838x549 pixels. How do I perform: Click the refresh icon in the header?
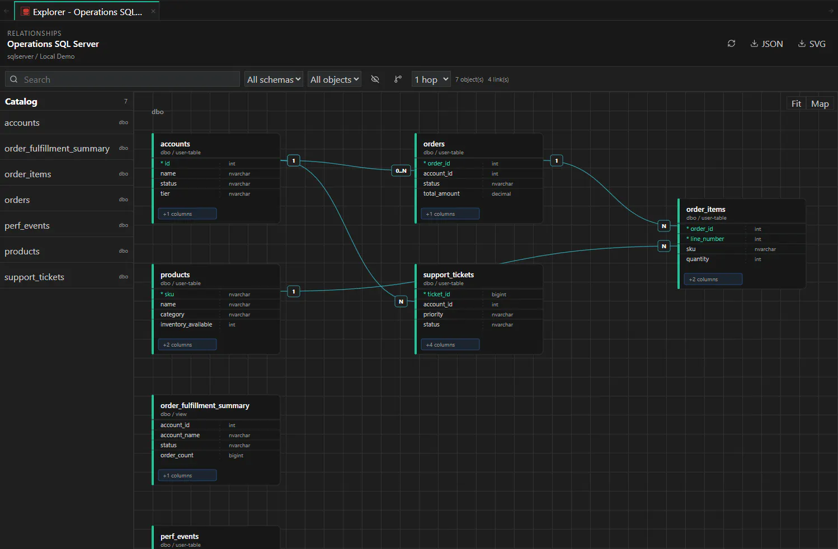coord(731,44)
